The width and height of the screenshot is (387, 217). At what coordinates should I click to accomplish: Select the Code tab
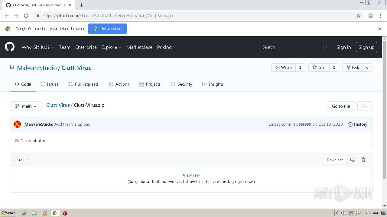pos(23,84)
